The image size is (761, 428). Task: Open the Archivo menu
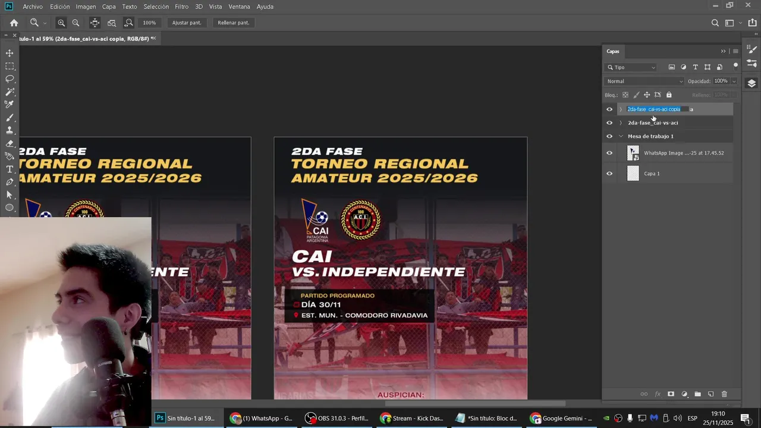(x=33, y=7)
